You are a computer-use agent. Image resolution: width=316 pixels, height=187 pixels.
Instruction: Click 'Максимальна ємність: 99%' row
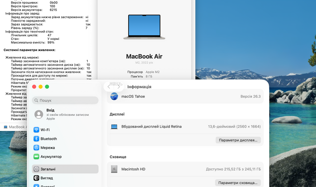pos(33,42)
